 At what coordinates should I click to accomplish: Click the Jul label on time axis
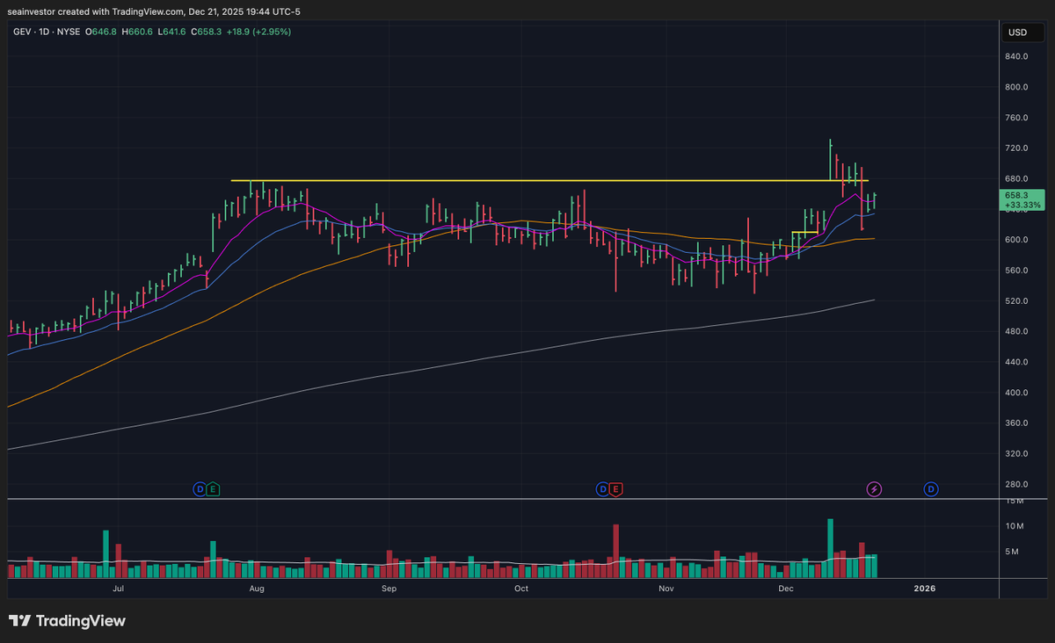118,589
